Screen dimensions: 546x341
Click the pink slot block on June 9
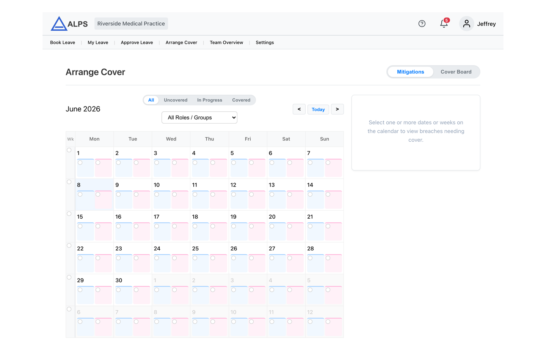142,200
